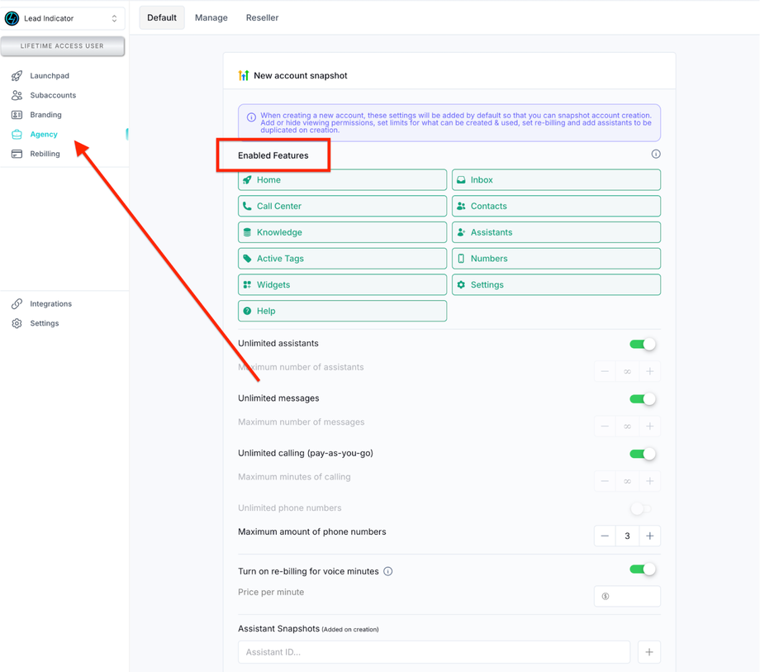Viewport: 760px width, 672px height.
Task: Click the info icon next to re-billing toggle
Action: pos(387,570)
